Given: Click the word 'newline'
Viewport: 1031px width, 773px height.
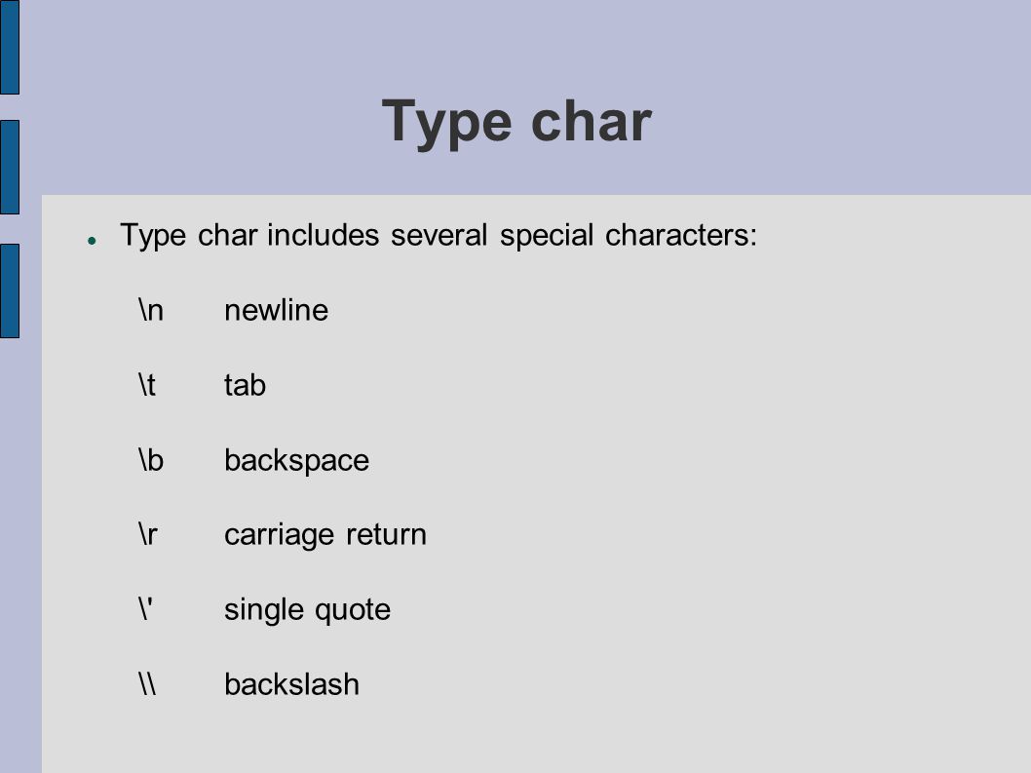Looking at the screenshot, I should coord(276,310).
